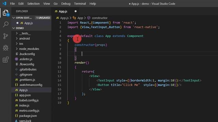218x122 pixels.
Task: Open the Edit menu
Action: [21, 4]
